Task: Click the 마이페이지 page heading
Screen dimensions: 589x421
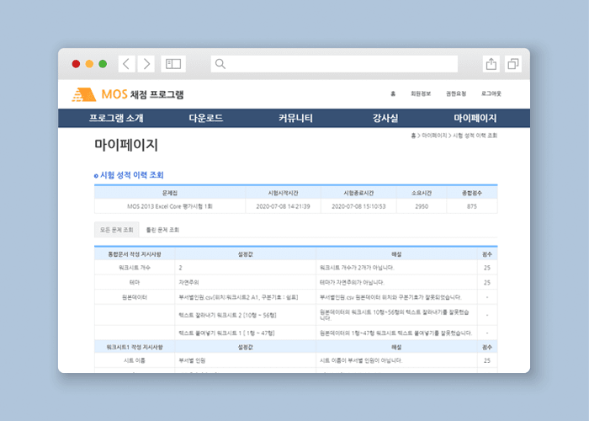Action: [x=126, y=145]
